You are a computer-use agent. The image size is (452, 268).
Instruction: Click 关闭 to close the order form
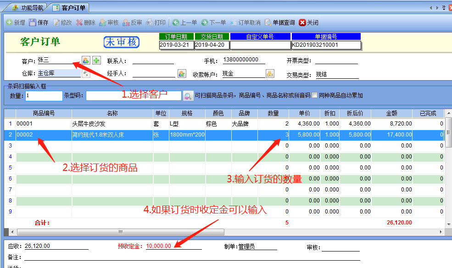pos(308,22)
